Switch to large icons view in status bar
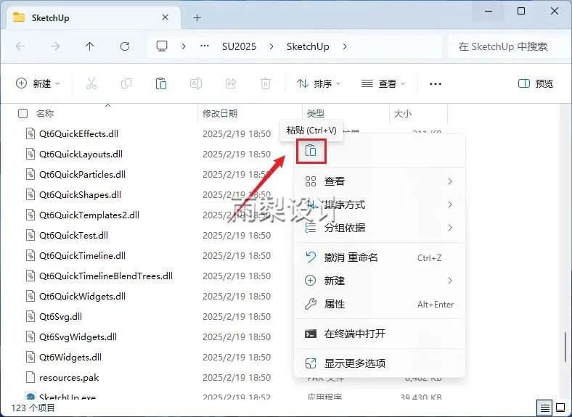 [560, 407]
